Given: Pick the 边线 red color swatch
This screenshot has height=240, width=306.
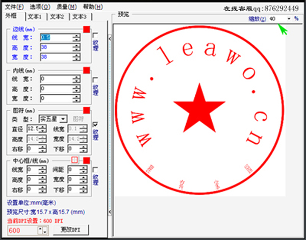Looking at the screenshot, I should coord(87,30).
